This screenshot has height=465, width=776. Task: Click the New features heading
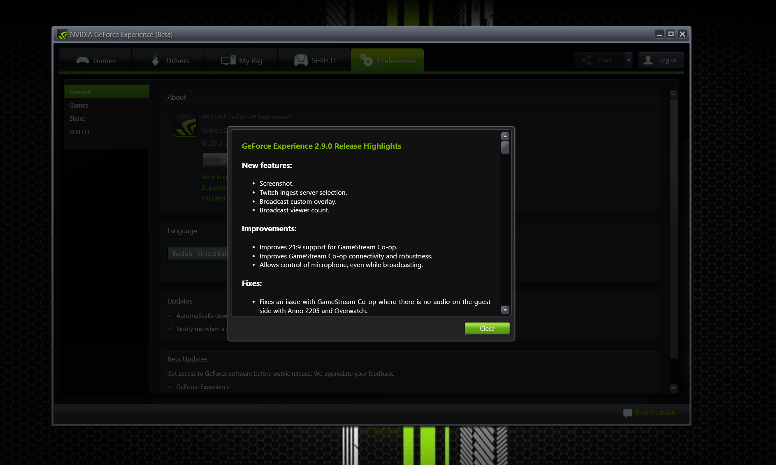pos(267,165)
